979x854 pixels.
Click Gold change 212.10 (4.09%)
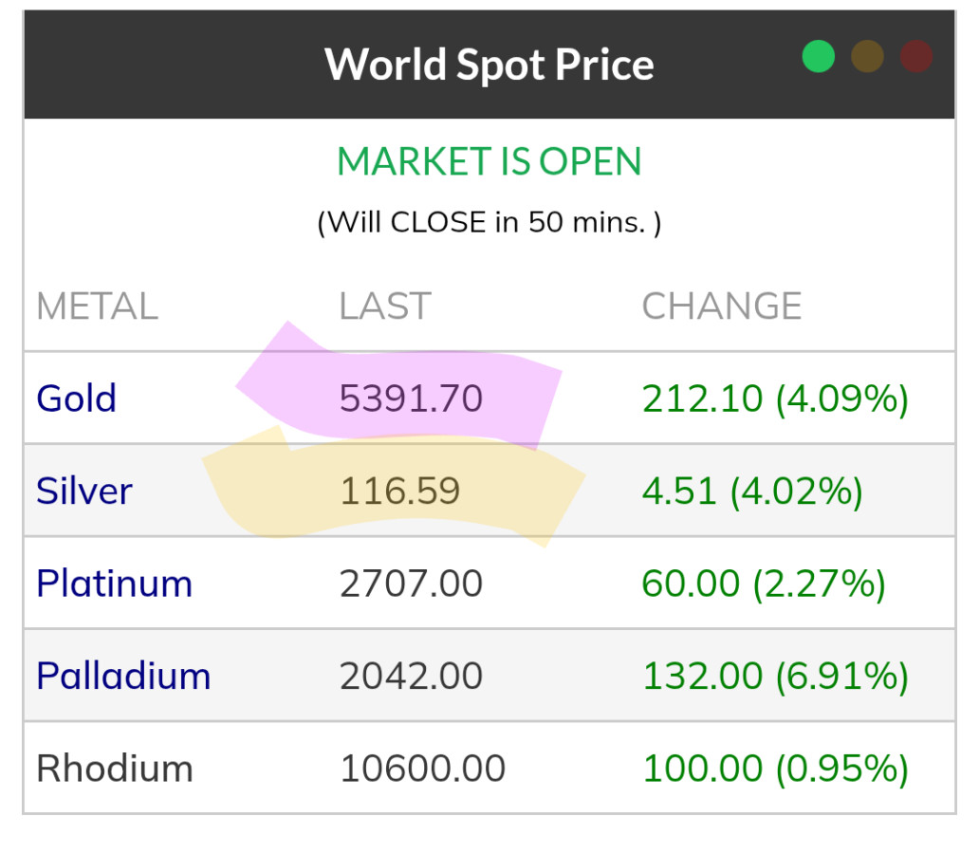coord(775,399)
